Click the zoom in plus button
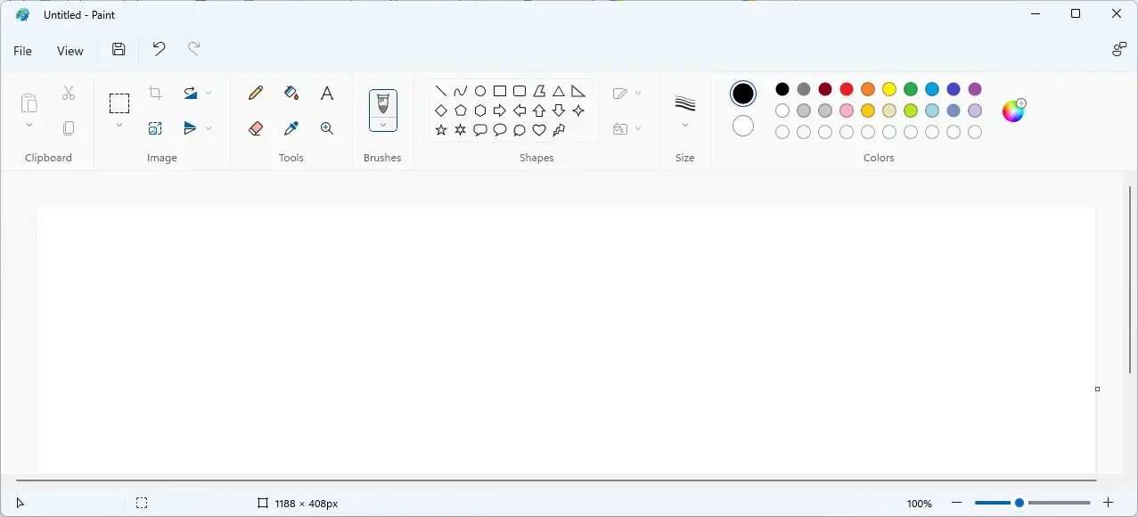Image resolution: width=1138 pixels, height=517 pixels. pos(1108,503)
